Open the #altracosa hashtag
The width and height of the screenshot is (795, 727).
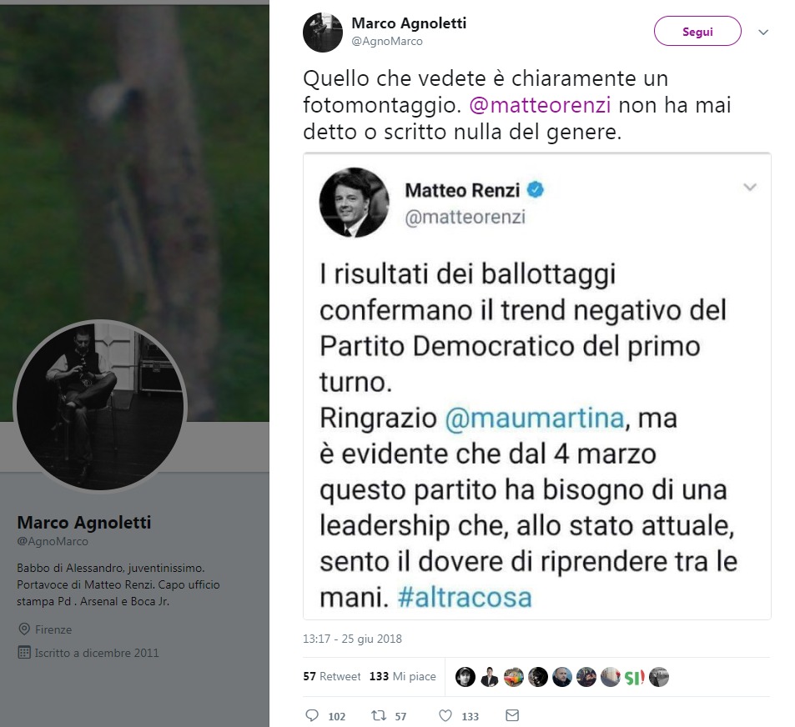coord(465,597)
